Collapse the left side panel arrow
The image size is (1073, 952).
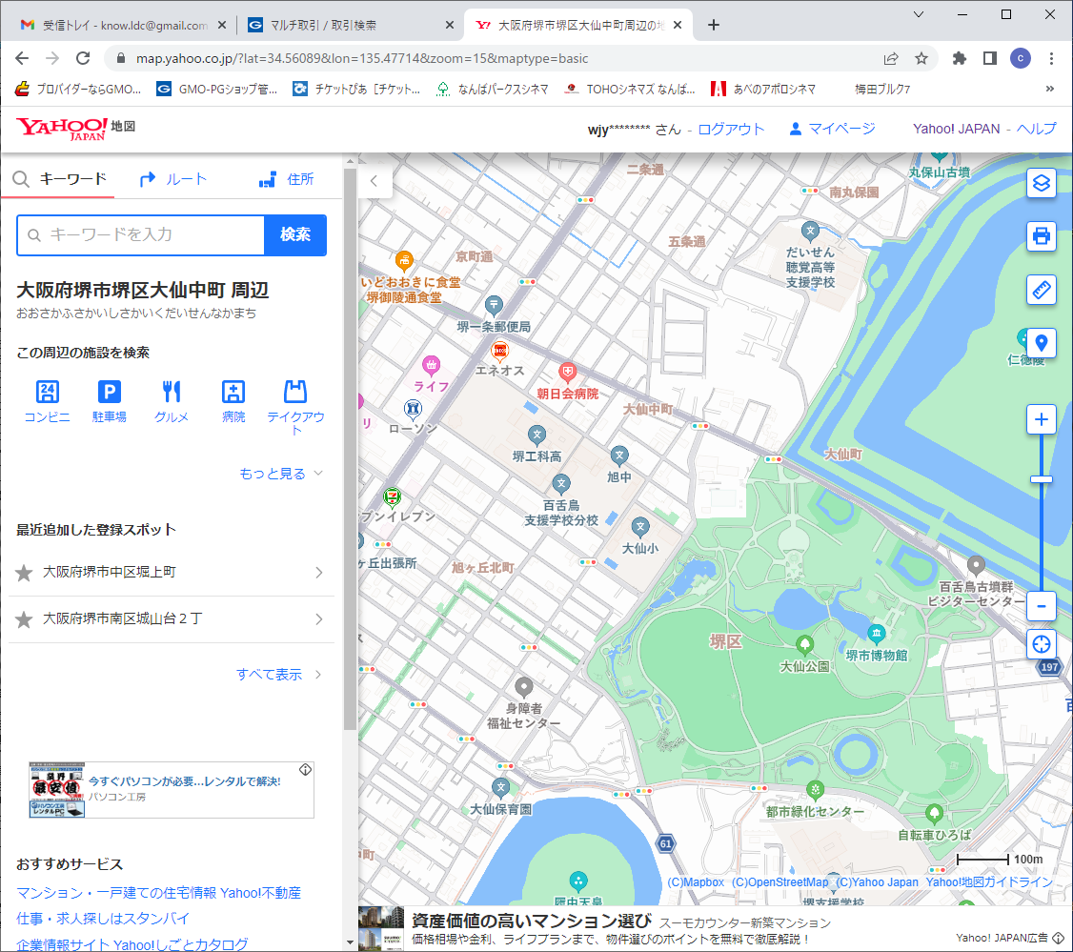pos(375,181)
